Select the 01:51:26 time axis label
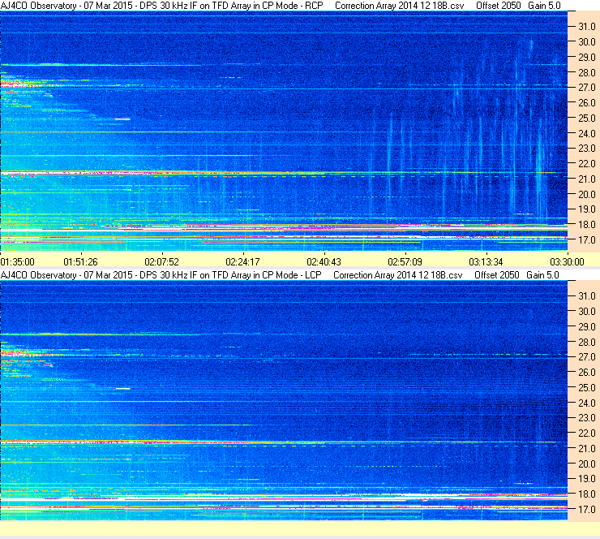This screenshot has height=539, width=600. point(80,262)
